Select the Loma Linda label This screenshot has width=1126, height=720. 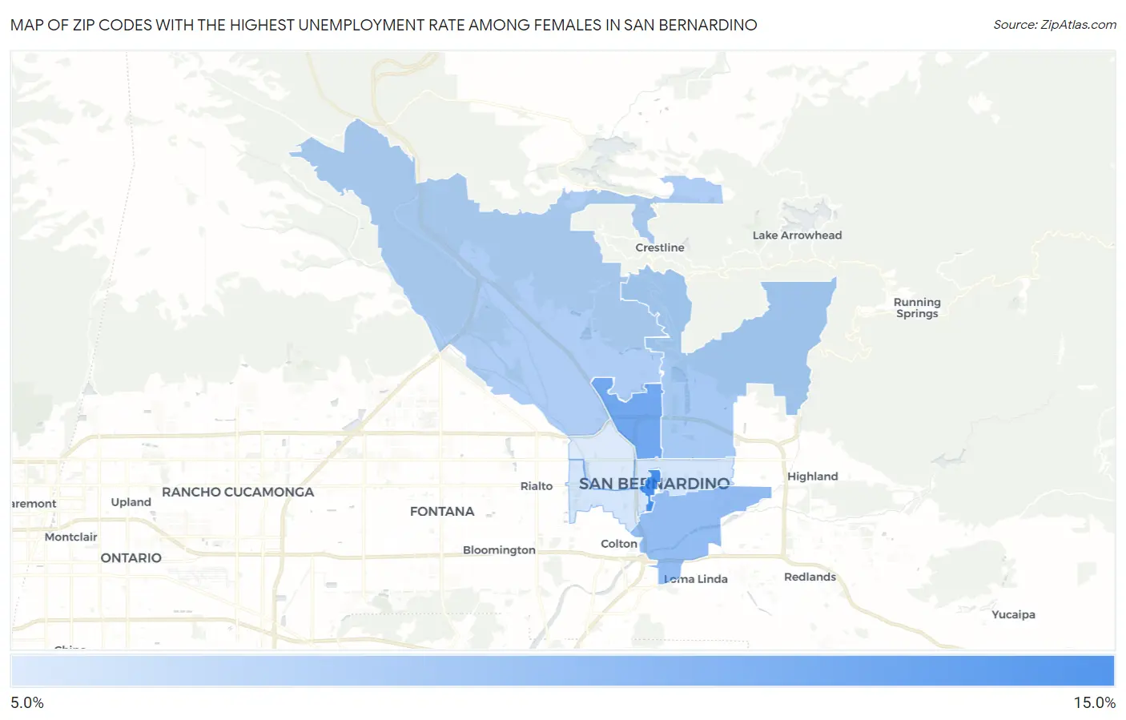tap(696, 579)
